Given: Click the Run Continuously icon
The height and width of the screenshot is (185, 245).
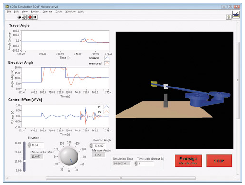Looking at the screenshot, I should click(24, 17).
